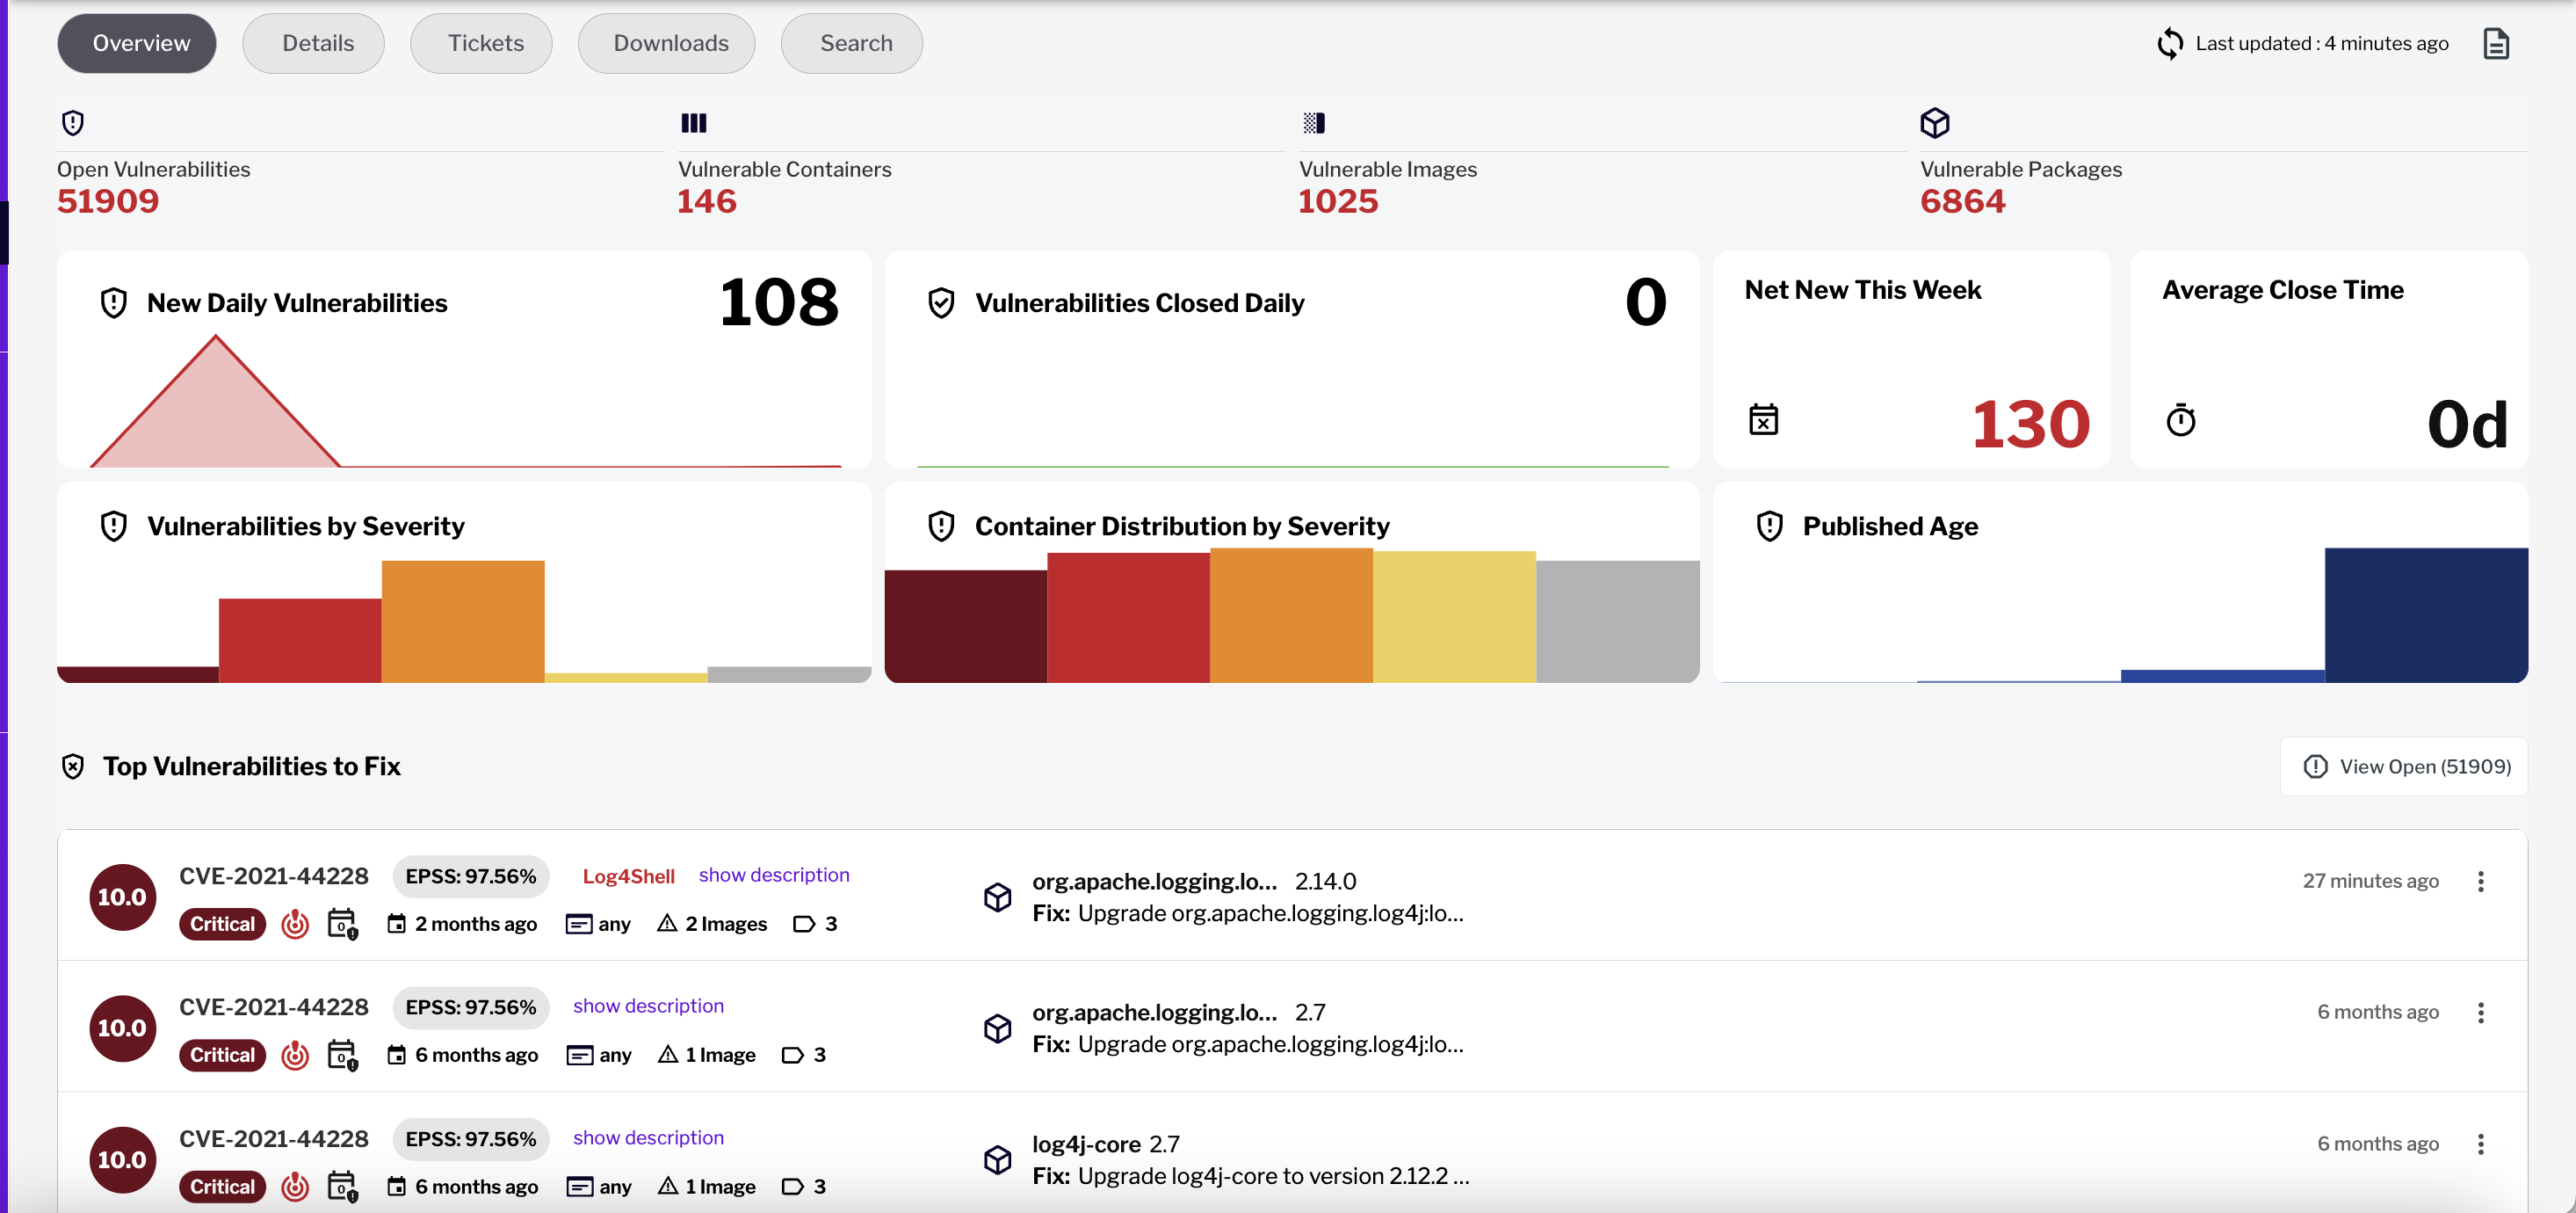Click the tag icon in Log4Shell row
This screenshot has height=1213, width=2576.
coord(804,924)
